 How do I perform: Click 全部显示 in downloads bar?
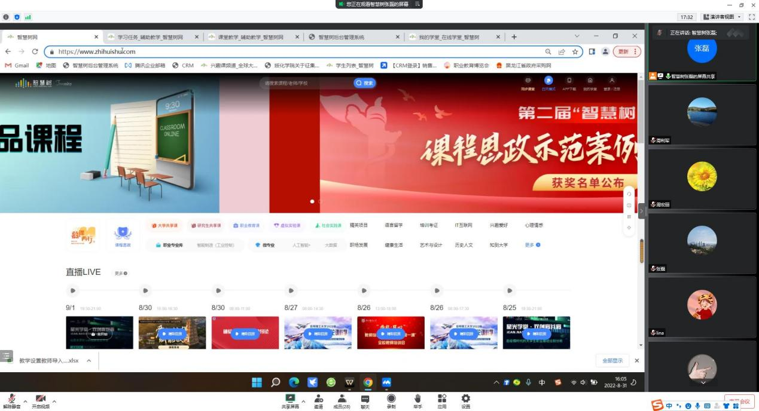click(x=612, y=361)
